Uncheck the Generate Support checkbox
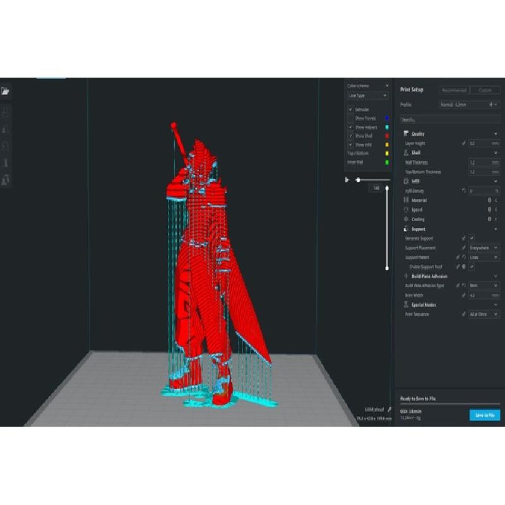Screen dimensions: 505x505 click(472, 238)
